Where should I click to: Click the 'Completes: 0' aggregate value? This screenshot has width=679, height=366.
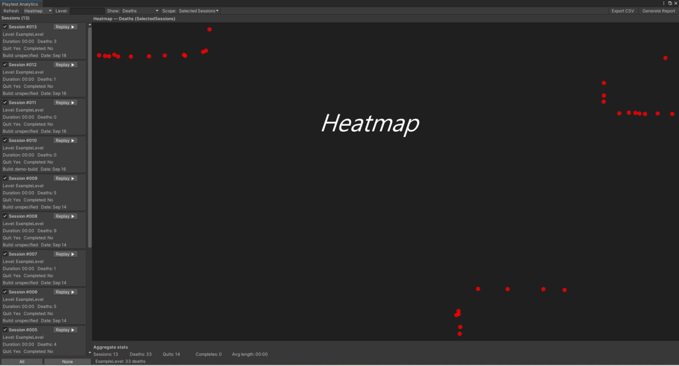(209, 354)
